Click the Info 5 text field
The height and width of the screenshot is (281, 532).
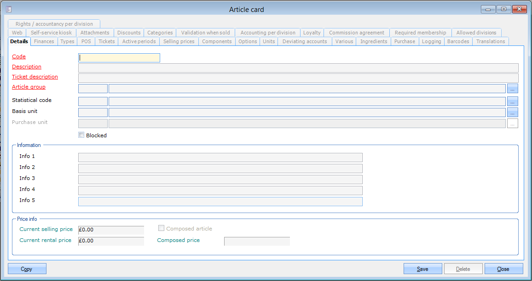[x=220, y=202]
